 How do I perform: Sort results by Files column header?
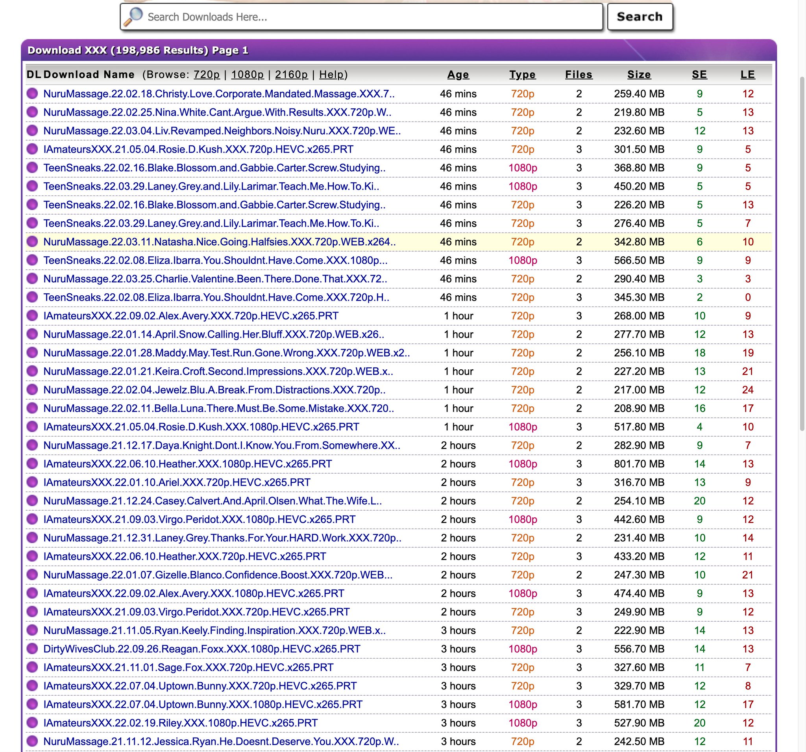coord(579,75)
